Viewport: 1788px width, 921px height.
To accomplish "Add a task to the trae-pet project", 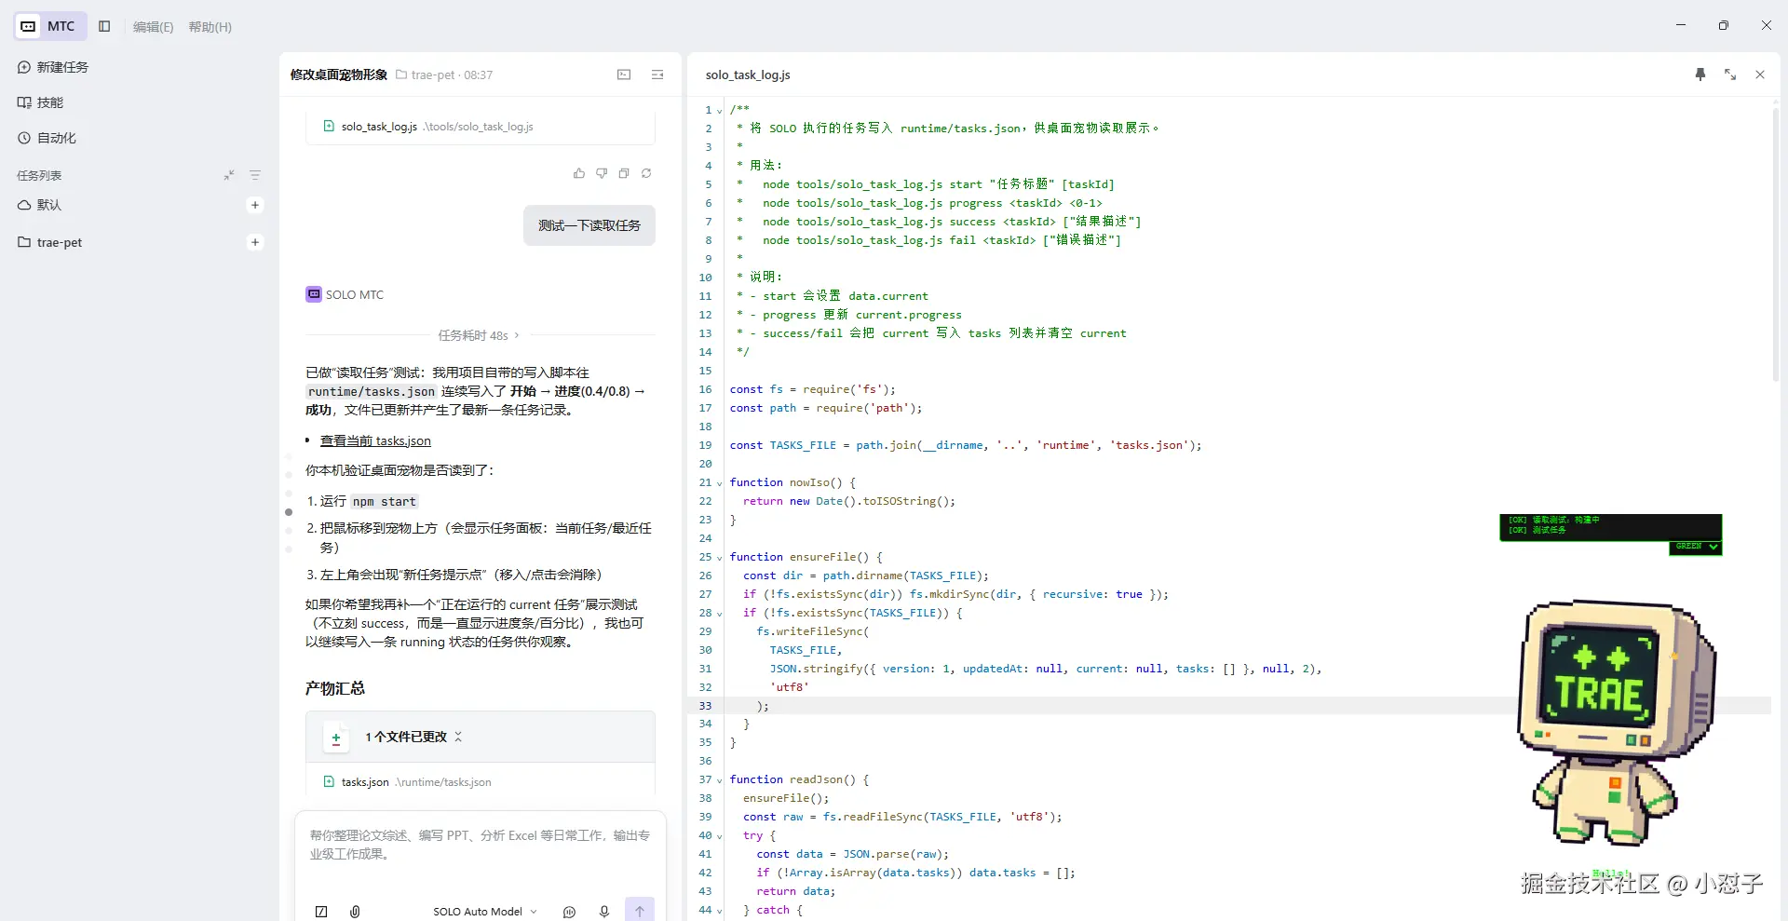I will coord(255,242).
